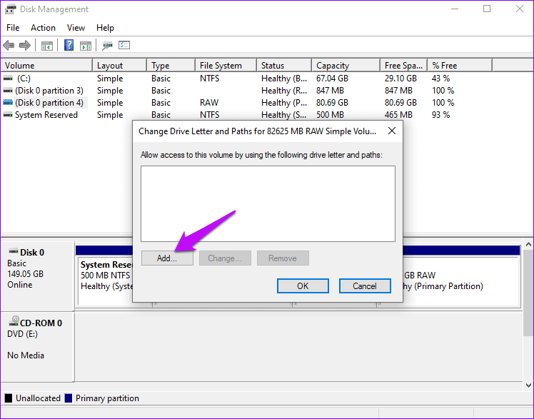Click Cancel in drive letter dialog

(365, 286)
